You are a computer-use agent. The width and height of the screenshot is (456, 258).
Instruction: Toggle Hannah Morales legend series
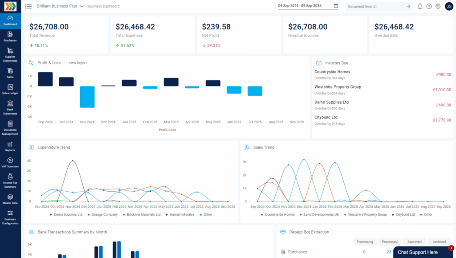[180, 214]
